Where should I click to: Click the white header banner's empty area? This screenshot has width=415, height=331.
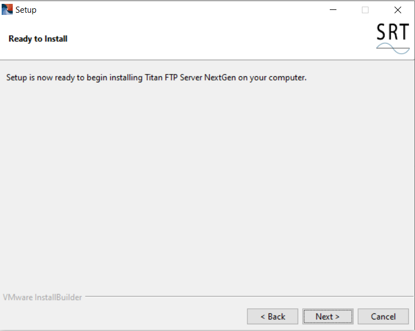coord(221,39)
